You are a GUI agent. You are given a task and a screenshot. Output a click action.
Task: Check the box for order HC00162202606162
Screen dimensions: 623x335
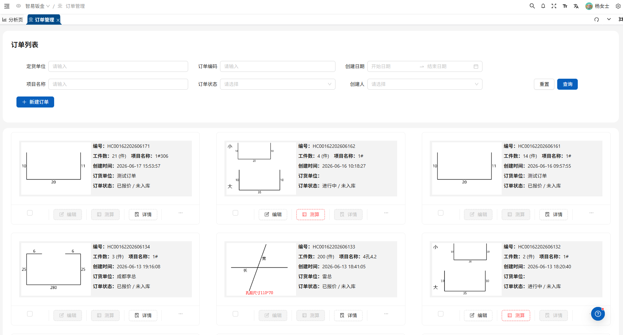235,213
